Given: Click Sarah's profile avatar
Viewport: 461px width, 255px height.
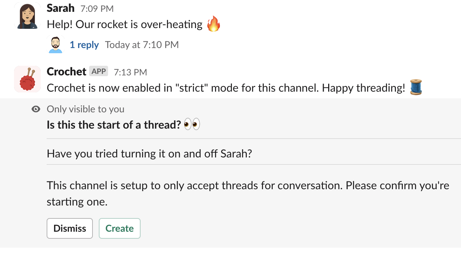Looking at the screenshot, I should pyautogui.click(x=27, y=16).
